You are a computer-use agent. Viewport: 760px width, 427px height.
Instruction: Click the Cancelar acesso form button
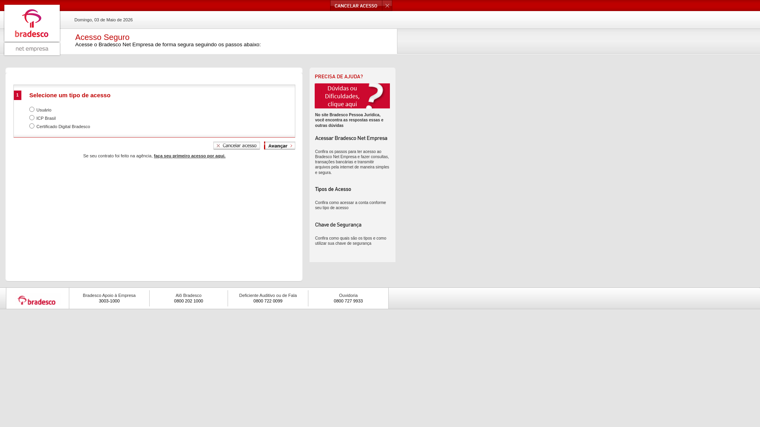pyautogui.click(x=237, y=145)
